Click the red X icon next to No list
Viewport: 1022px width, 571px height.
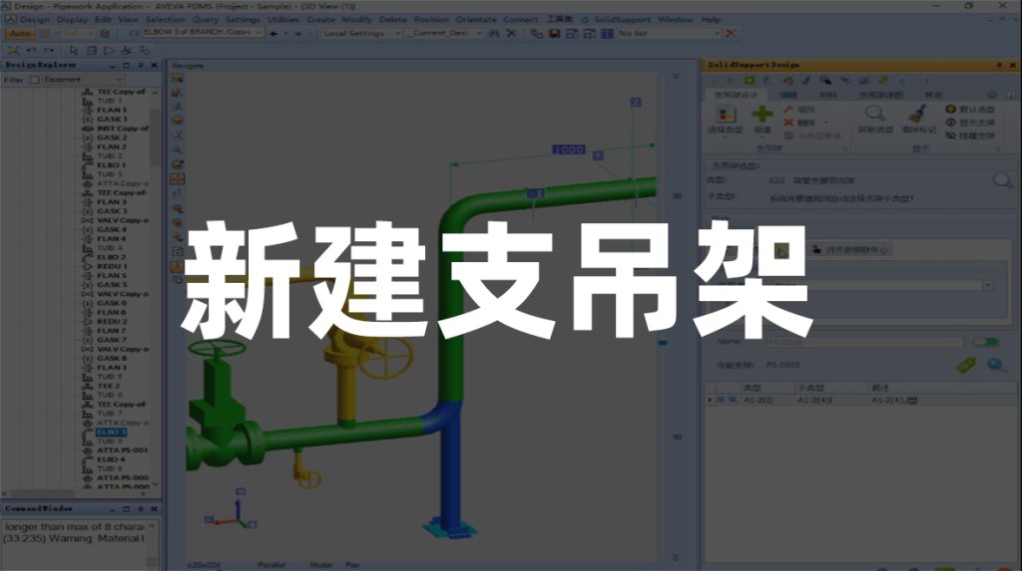[x=731, y=33]
